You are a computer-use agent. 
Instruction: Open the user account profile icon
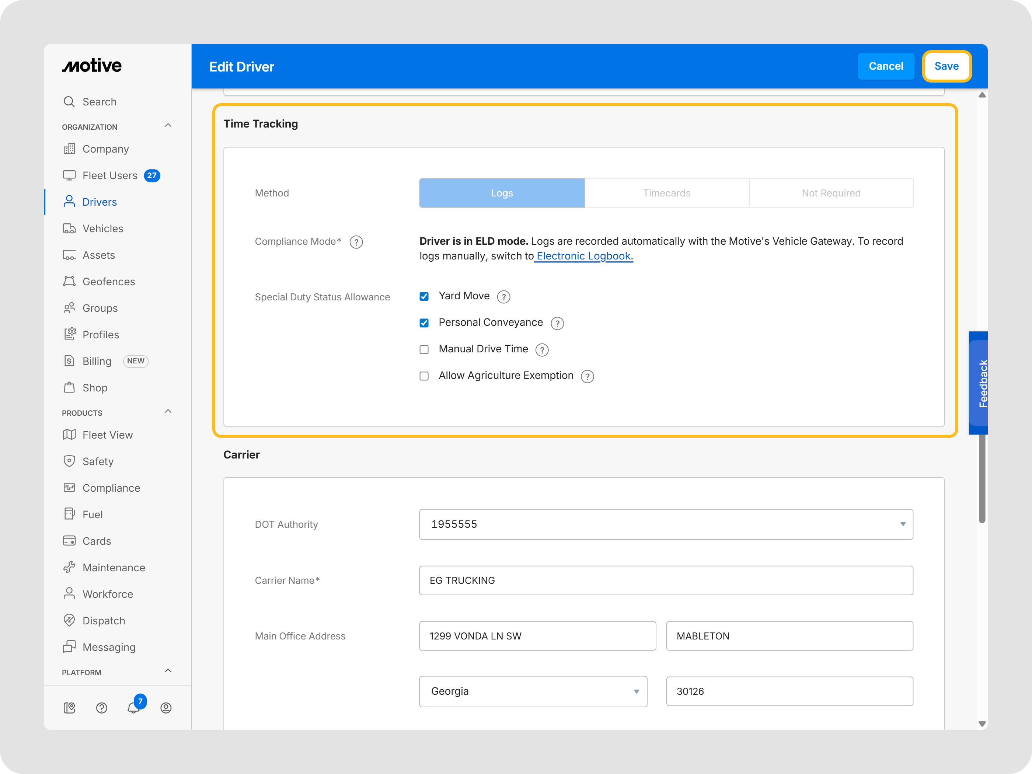(x=166, y=708)
